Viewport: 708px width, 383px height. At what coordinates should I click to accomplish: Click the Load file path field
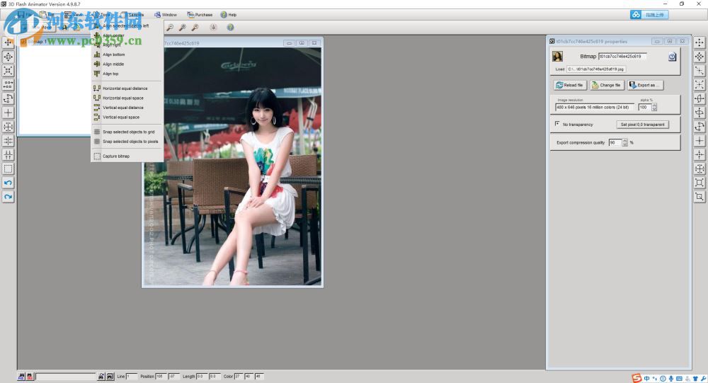[x=596, y=69]
